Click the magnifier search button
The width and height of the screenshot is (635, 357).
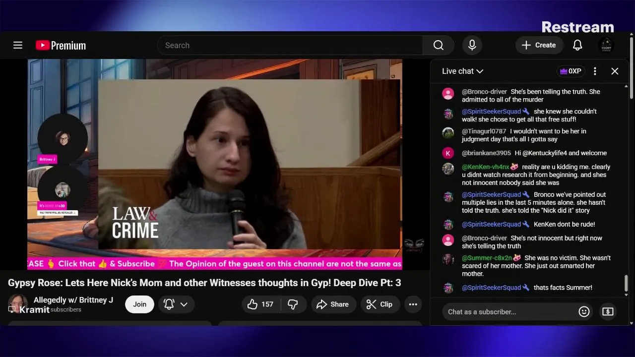coord(439,45)
